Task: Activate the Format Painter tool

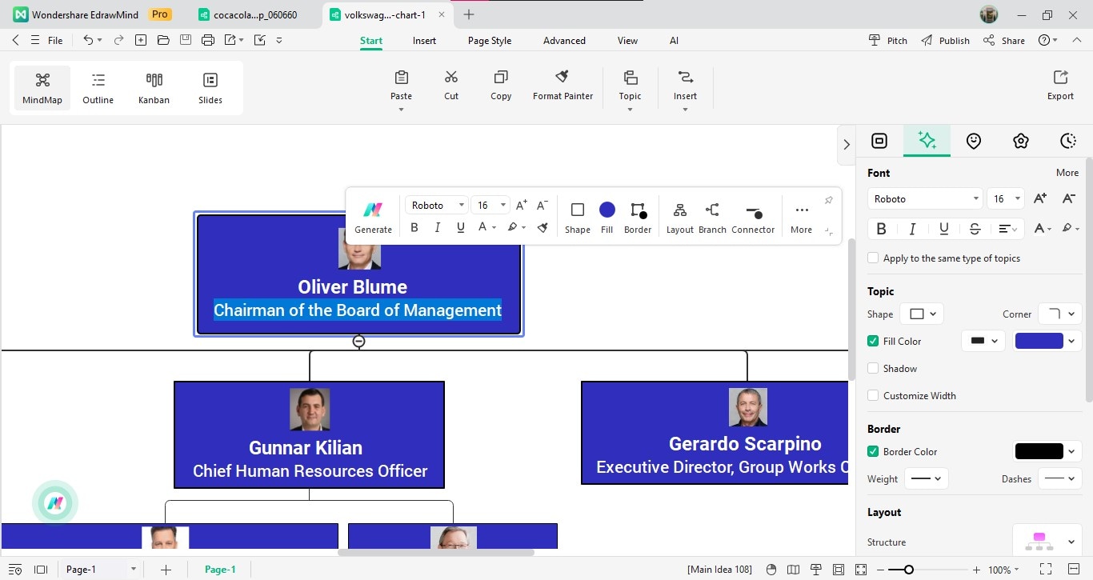Action: (563, 86)
